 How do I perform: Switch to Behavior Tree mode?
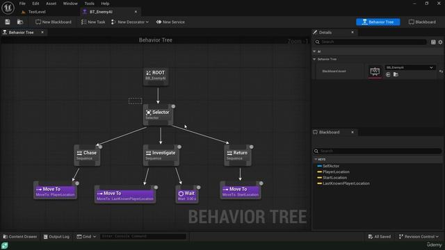pyautogui.click(x=378, y=22)
